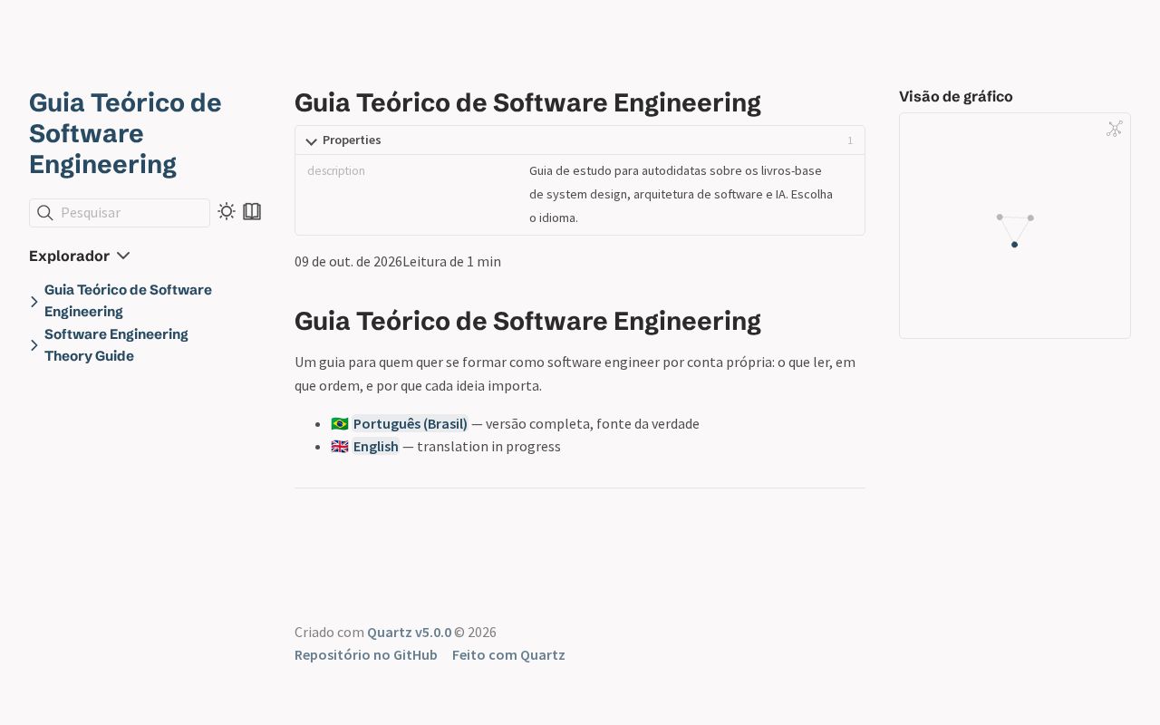Click the Visão de gráfico heading
This screenshot has width=1160, height=725.
coord(956,97)
